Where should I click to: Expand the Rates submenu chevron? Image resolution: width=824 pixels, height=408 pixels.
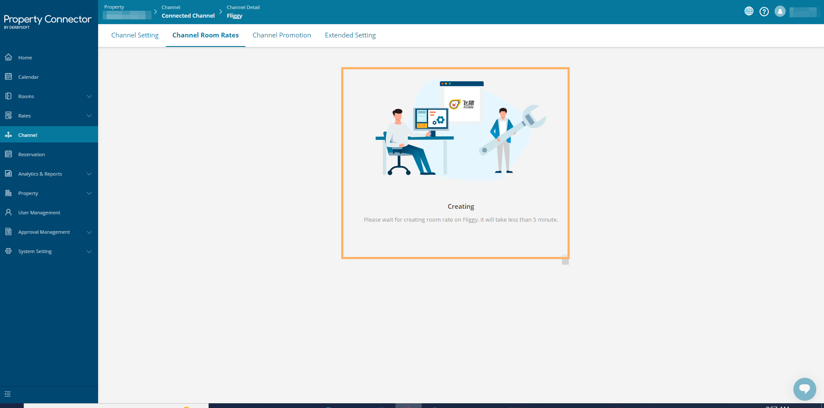point(89,116)
